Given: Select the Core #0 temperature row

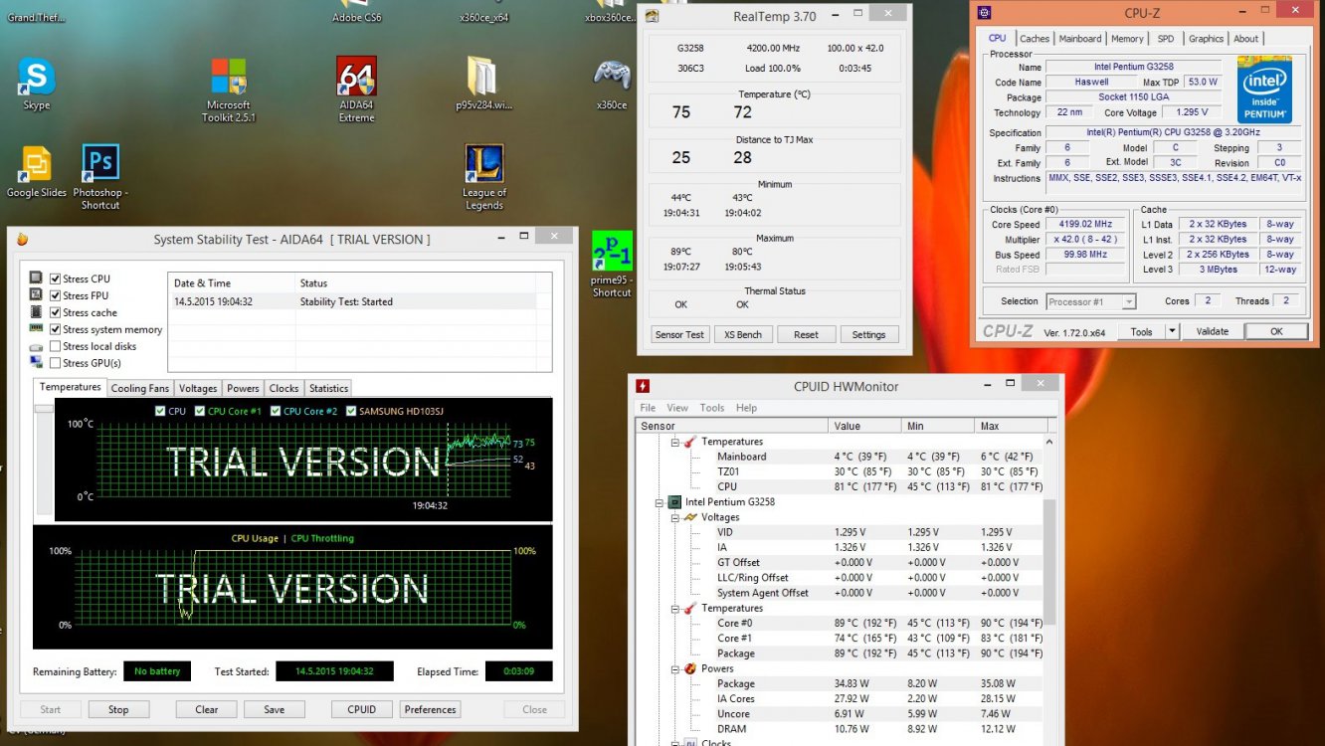Looking at the screenshot, I should (x=841, y=623).
